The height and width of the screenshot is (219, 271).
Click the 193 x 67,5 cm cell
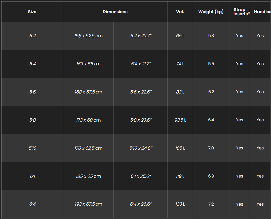tap(88, 204)
